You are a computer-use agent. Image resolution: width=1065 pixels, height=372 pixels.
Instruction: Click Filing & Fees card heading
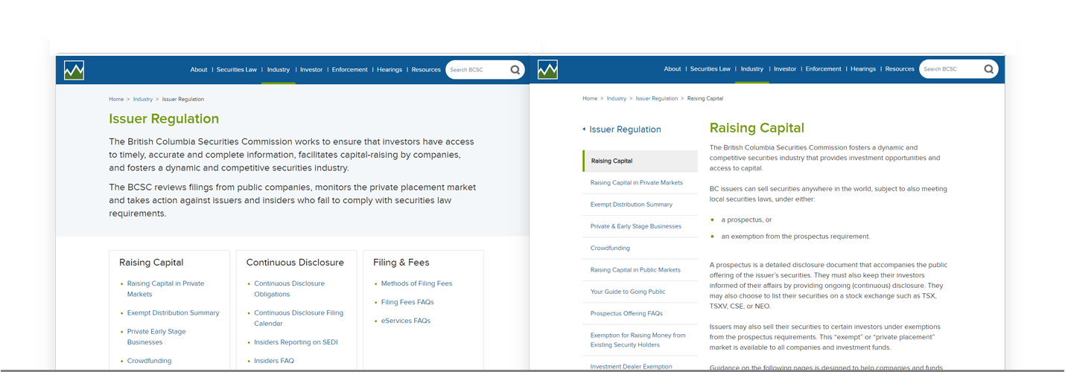pos(401,263)
